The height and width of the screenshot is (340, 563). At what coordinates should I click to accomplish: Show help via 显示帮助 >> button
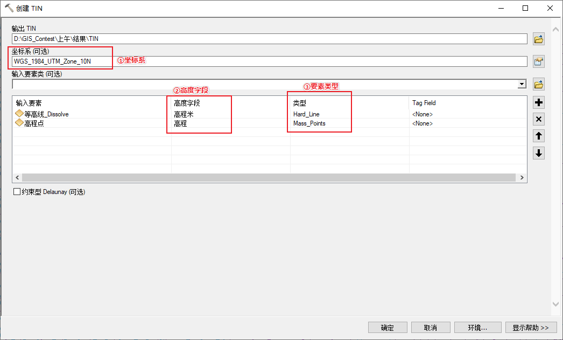[x=531, y=328]
